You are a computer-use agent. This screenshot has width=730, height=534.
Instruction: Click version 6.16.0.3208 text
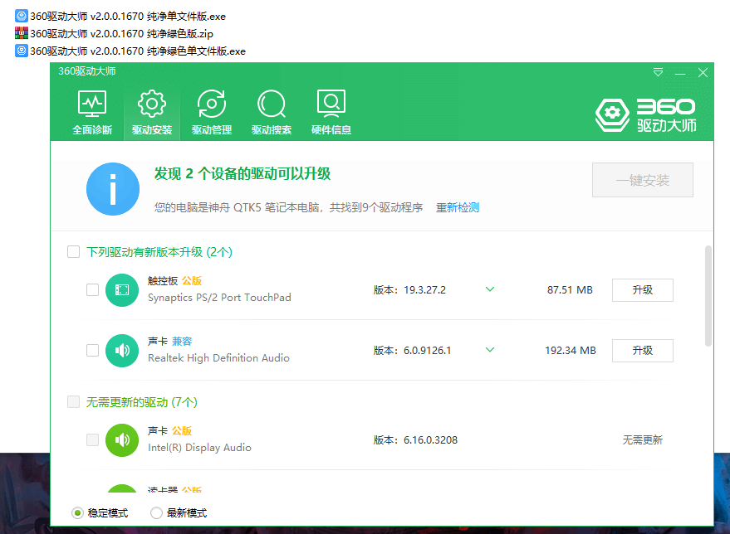pos(431,439)
